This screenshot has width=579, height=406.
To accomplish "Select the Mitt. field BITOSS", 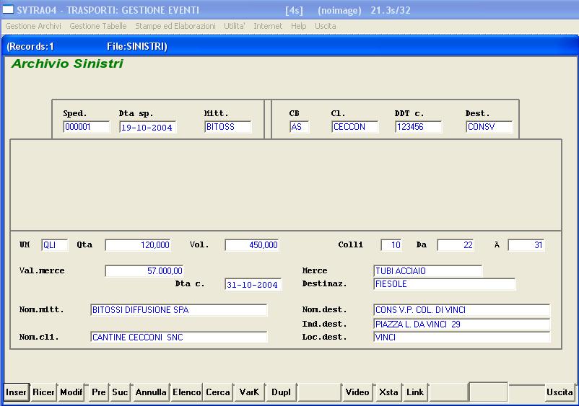I will (x=228, y=127).
